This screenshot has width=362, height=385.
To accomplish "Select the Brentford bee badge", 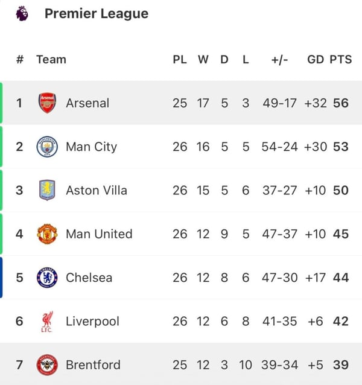I will click(46, 364).
